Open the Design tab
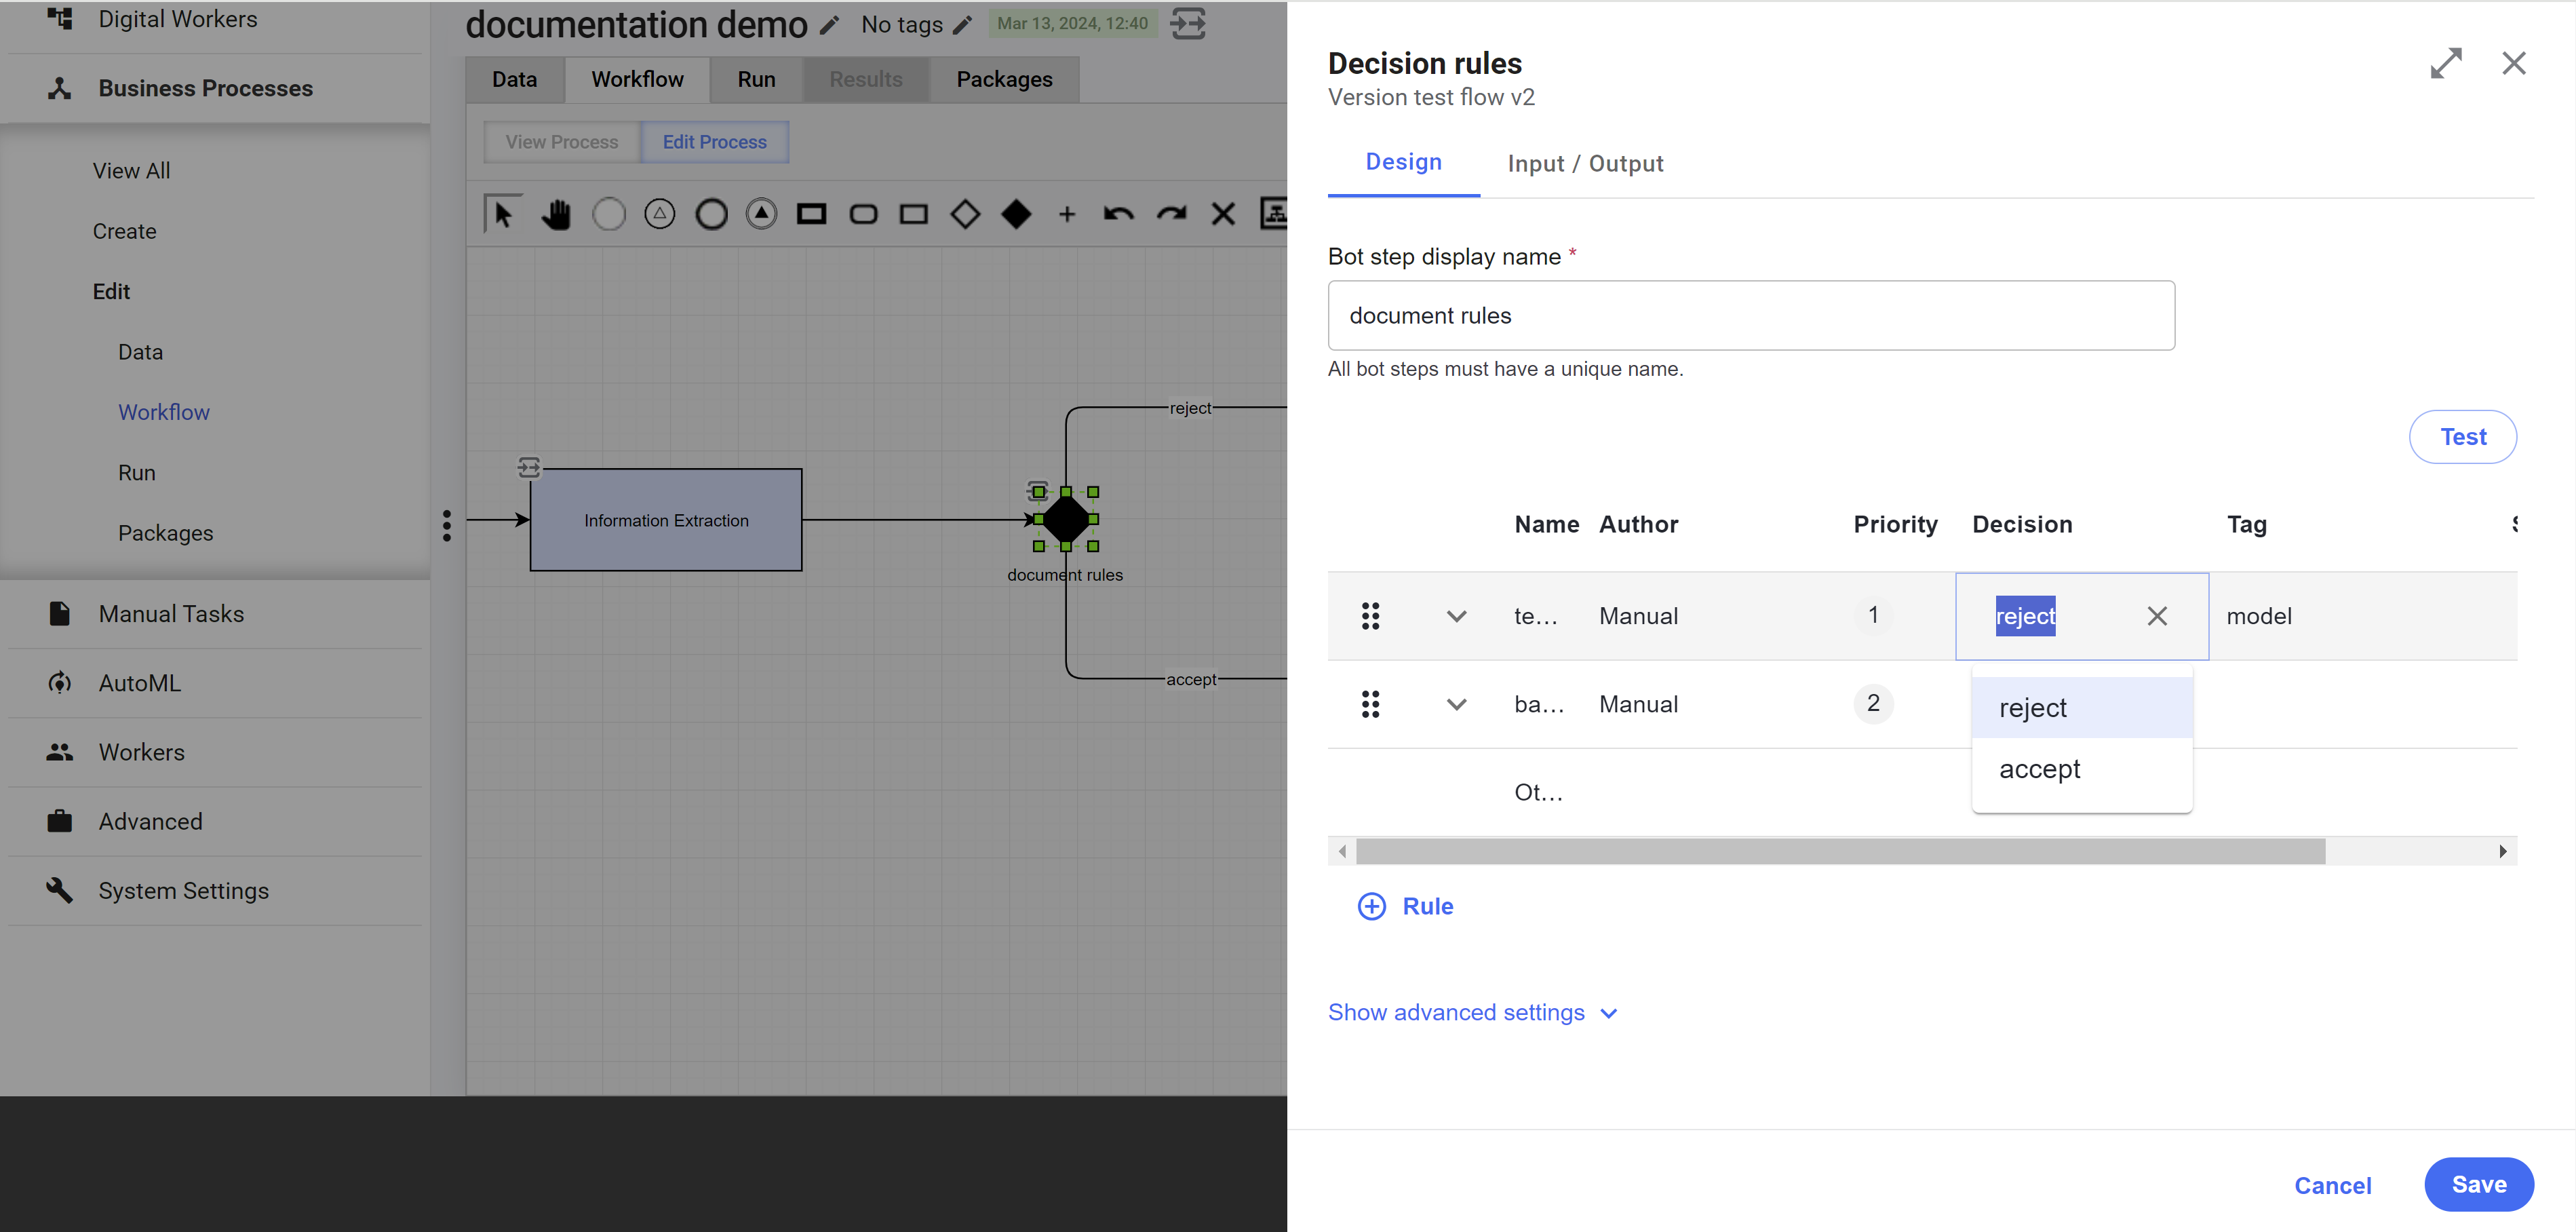This screenshot has width=2576, height=1232. [1403, 163]
